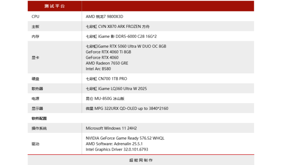
Task: Click Microsoft Windows 11 24H2 text
Action: click(x=111, y=128)
